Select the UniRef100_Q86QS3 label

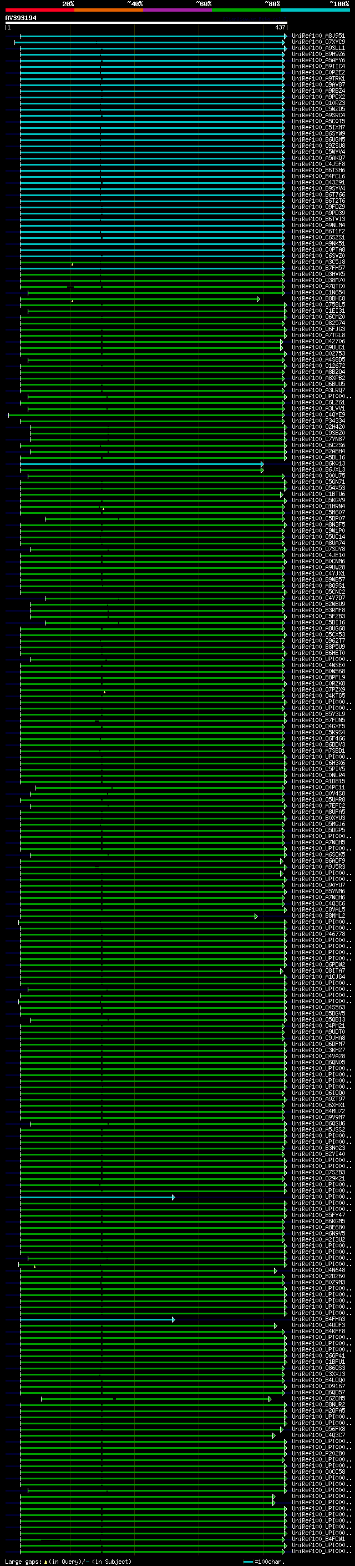coord(318,1368)
